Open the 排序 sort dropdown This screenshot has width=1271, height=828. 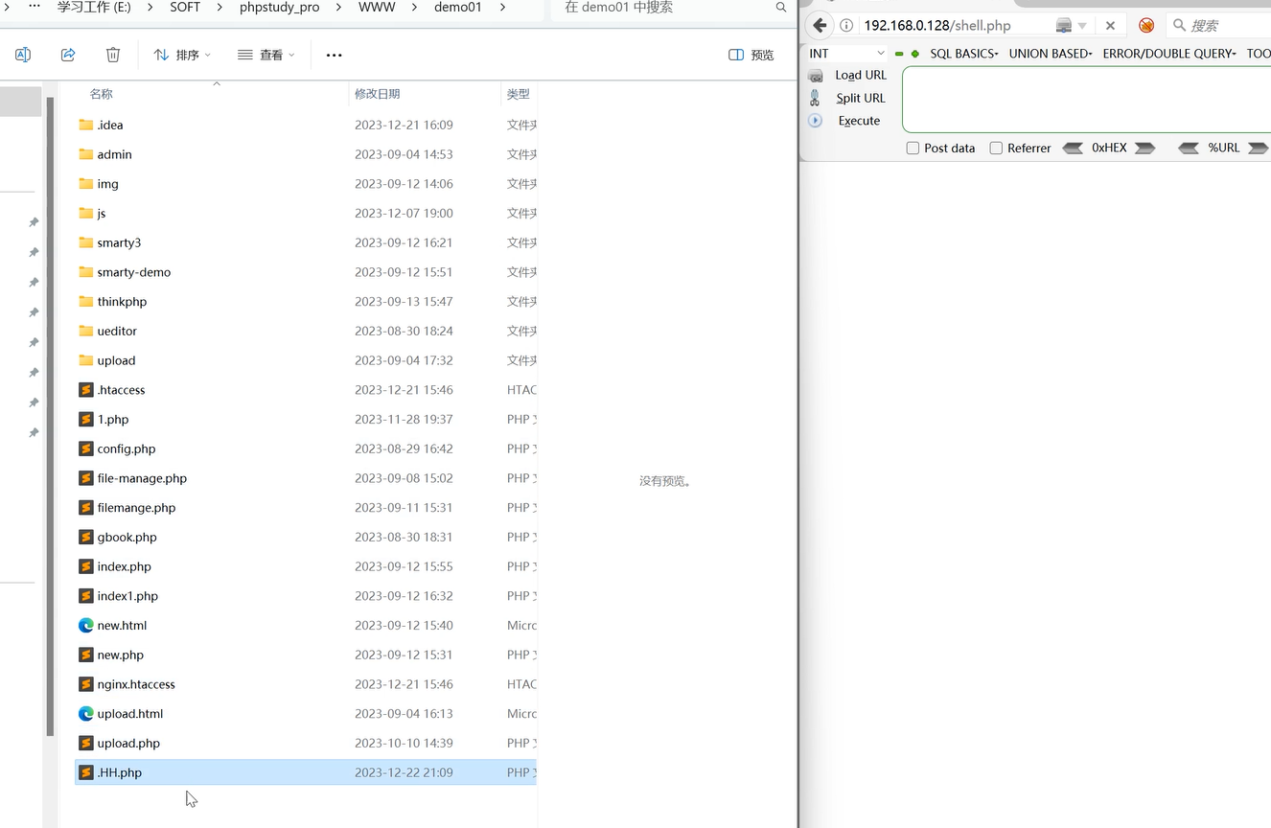(182, 55)
